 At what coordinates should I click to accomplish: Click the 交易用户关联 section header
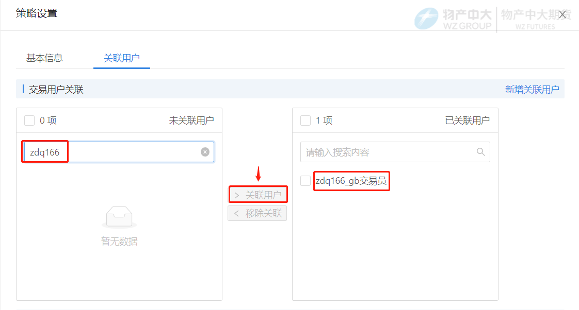tap(56, 90)
